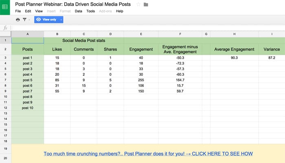285x163 pixels.
Task: Star this spreadsheet document
Action: [x=138, y=4]
